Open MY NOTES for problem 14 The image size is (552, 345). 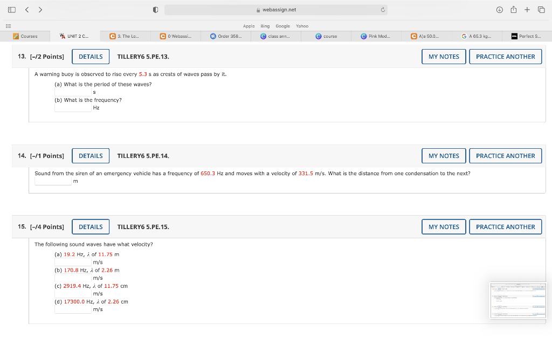click(444, 155)
